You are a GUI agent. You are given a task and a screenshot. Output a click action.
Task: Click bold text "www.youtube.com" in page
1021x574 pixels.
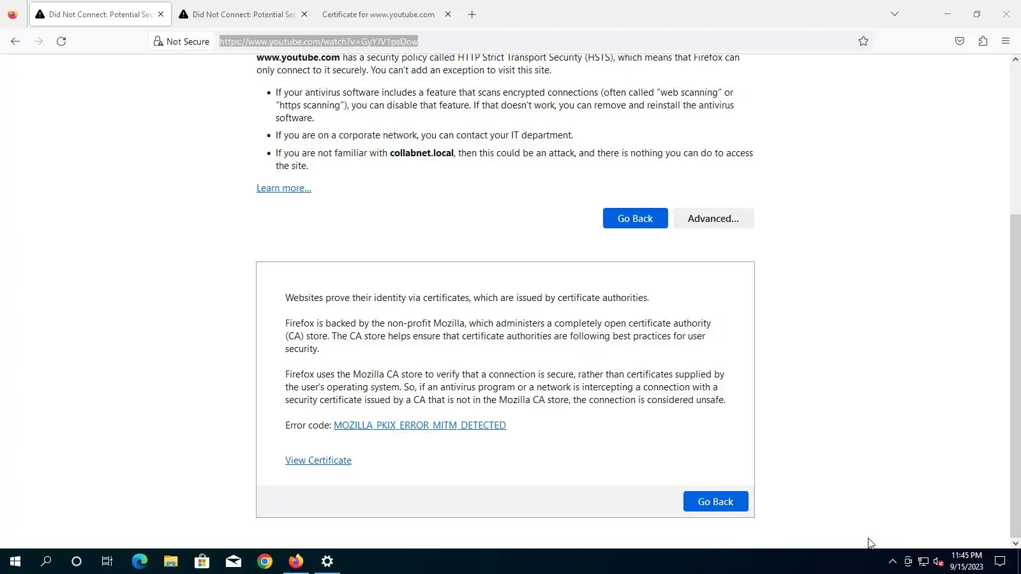(298, 57)
